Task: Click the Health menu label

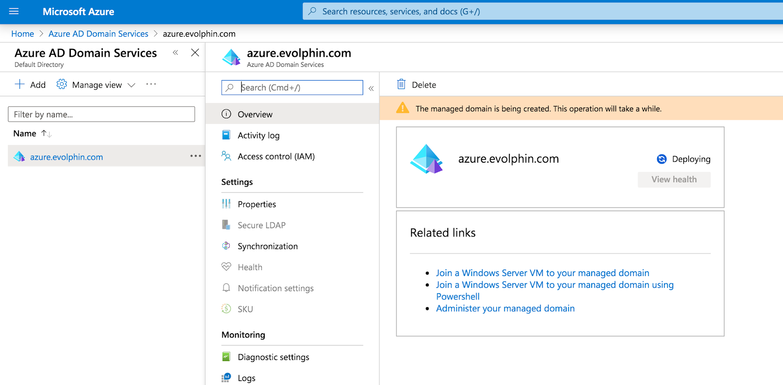Action: [250, 267]
